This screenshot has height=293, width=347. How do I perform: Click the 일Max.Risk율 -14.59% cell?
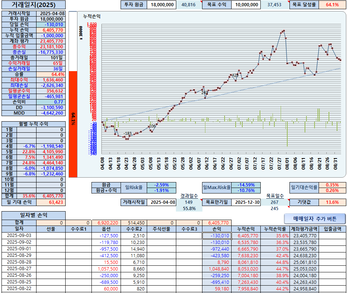pos(246,185)
